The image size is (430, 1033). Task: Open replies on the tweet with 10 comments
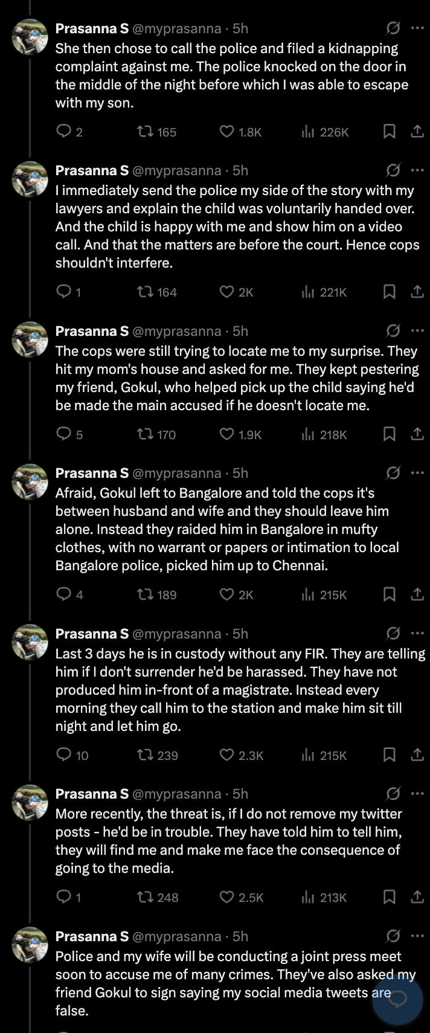point(63,755)
